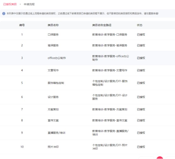Click the 状态 column header
The width and height of the screenshot is (175, 159).
140,25
